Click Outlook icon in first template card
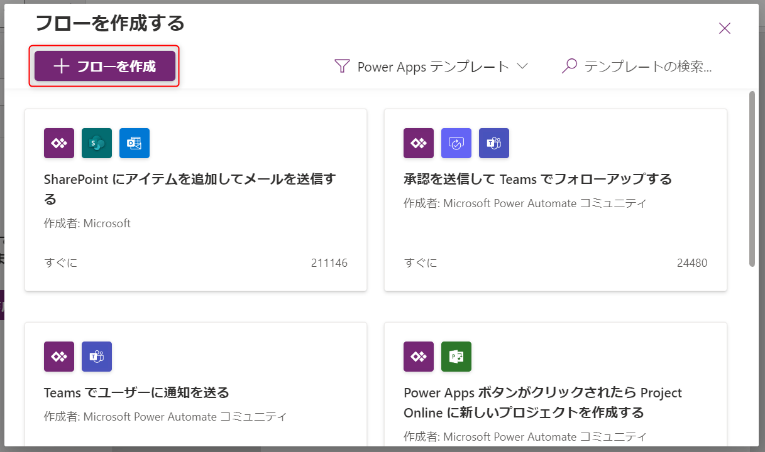Screen dimensions: 765x452 coord(135,143)
